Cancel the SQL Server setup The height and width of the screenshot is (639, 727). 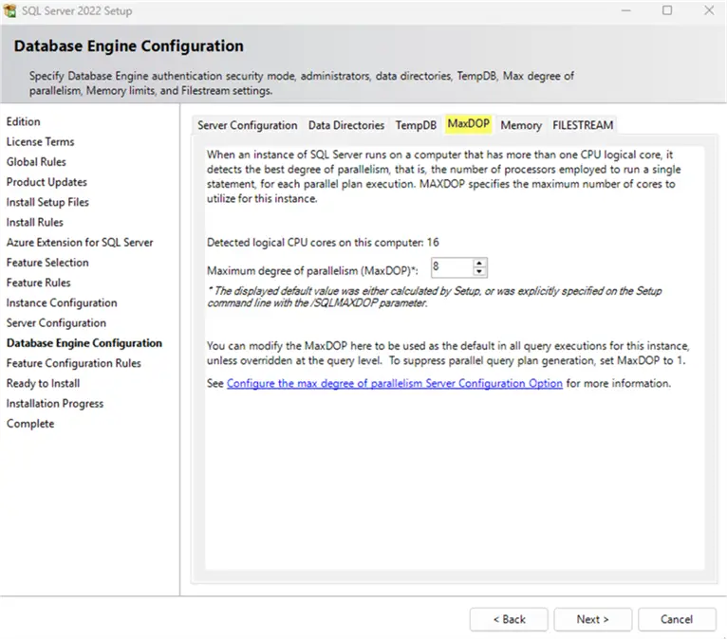677,619
